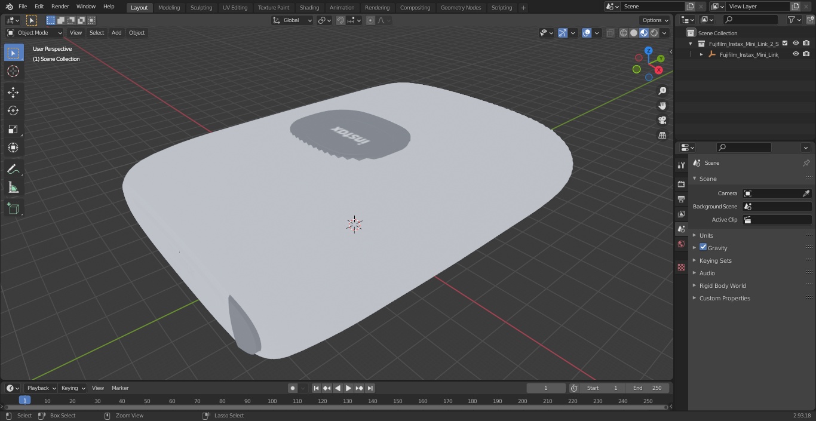The image size is (816, 421).
Task: Click the camera eyedropper icon
Action: coord(806,193)
